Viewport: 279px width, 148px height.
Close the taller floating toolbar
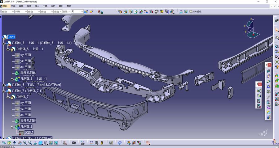(x=270, y=65)
